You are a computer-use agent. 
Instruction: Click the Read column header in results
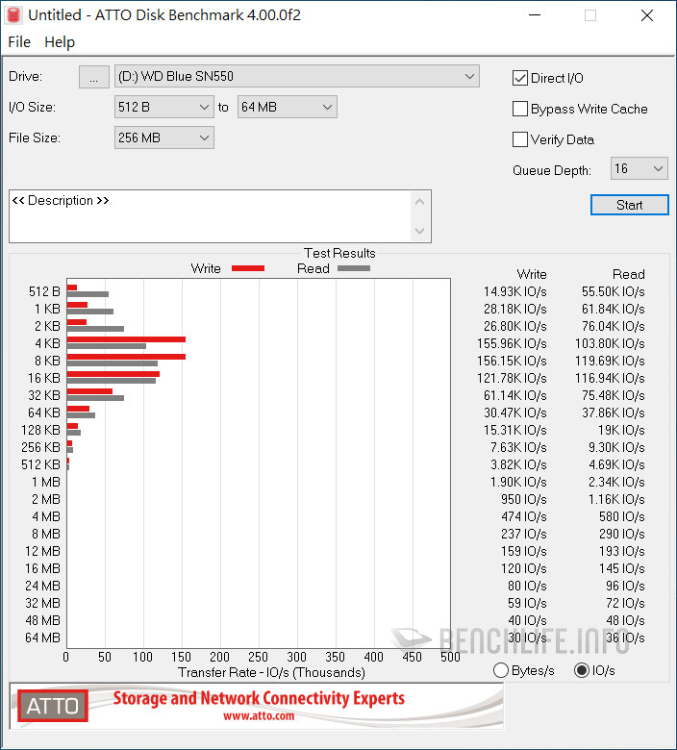click(x=629, y=274)
